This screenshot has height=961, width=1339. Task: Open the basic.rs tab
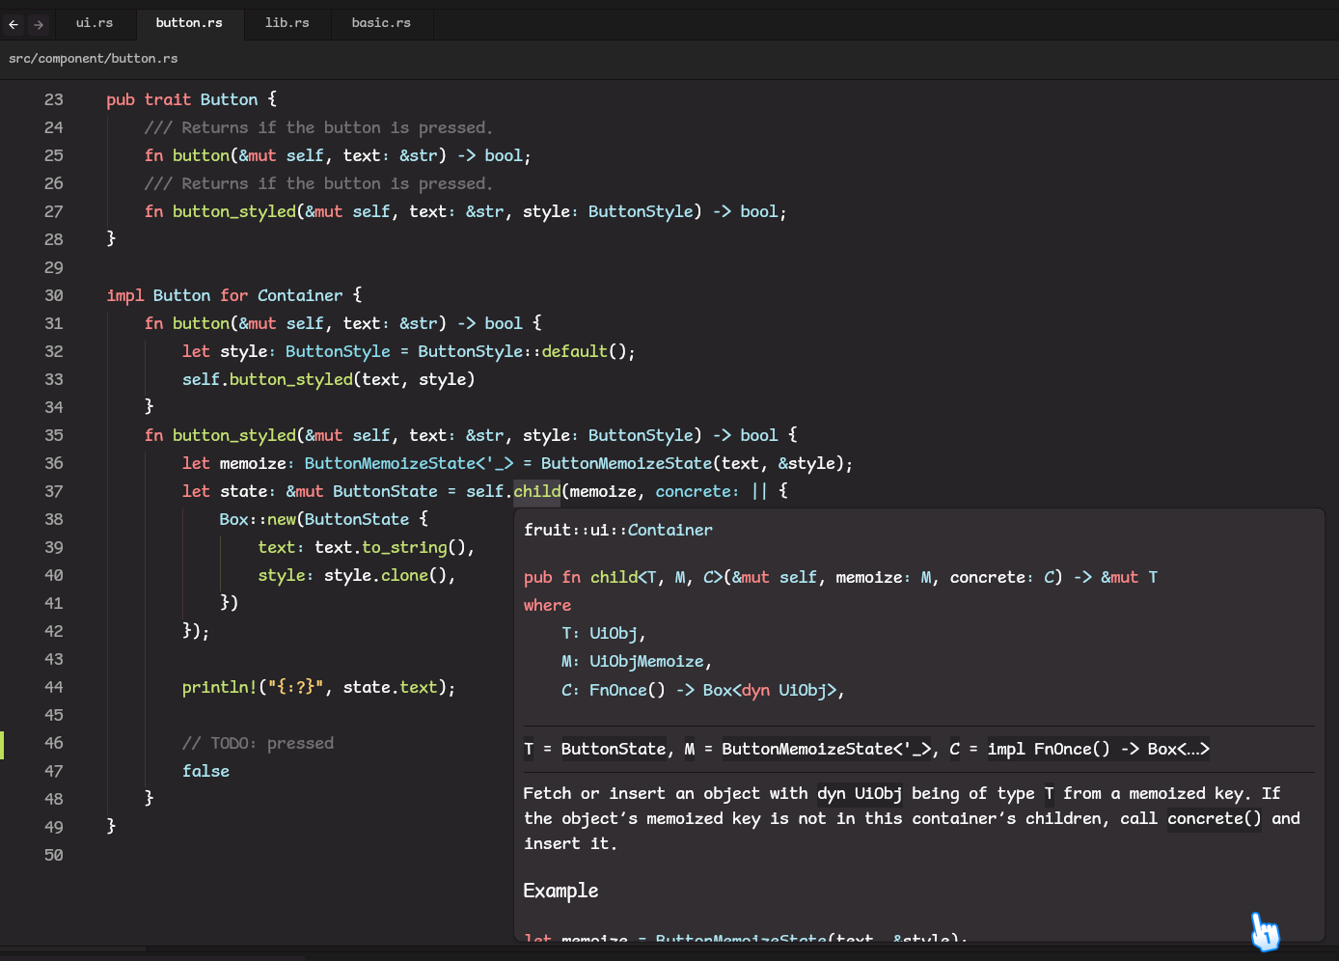pos(380,22)
